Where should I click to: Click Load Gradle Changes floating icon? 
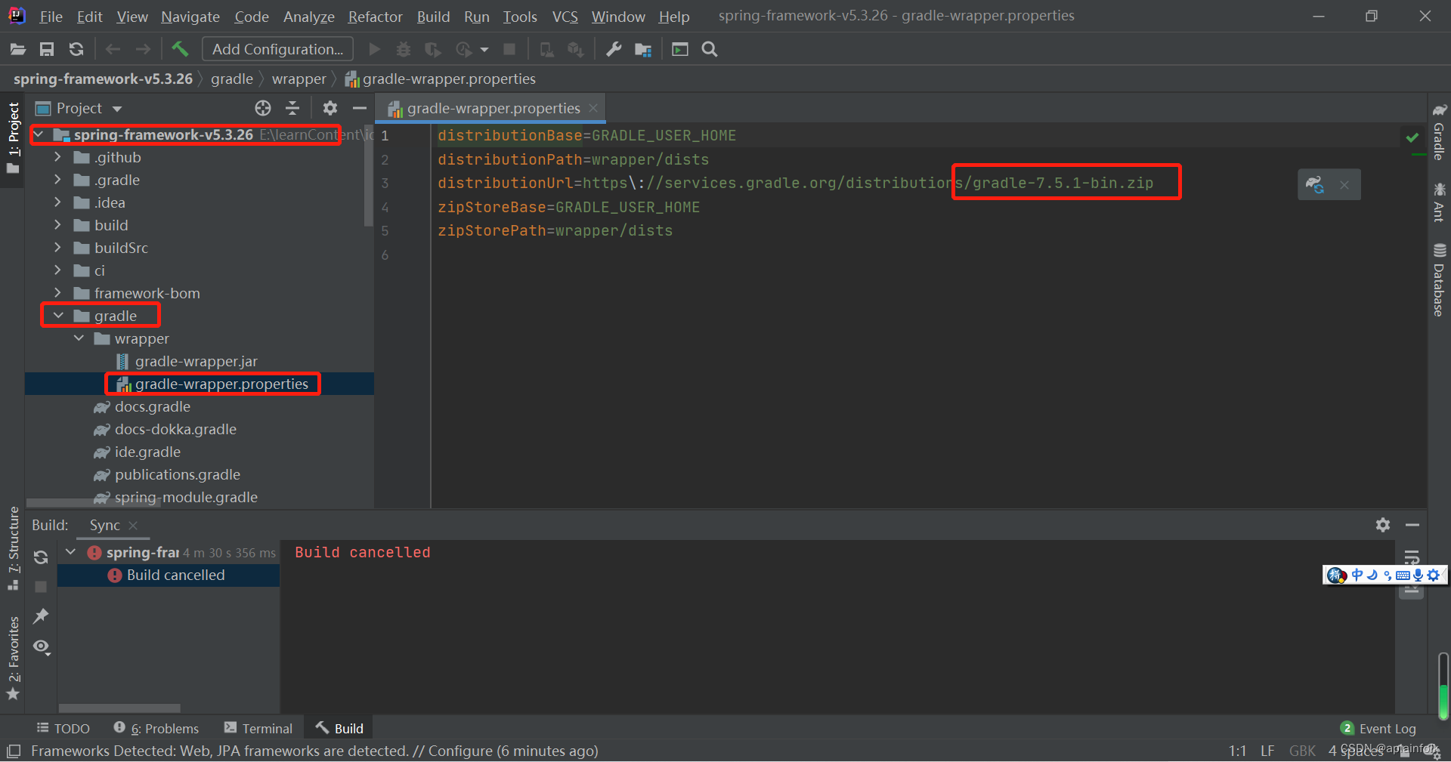click(1315, 184)
